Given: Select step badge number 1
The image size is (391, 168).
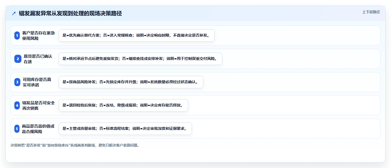Looking at the screenshot, I should pyautogui.click(x=17, y=35).
